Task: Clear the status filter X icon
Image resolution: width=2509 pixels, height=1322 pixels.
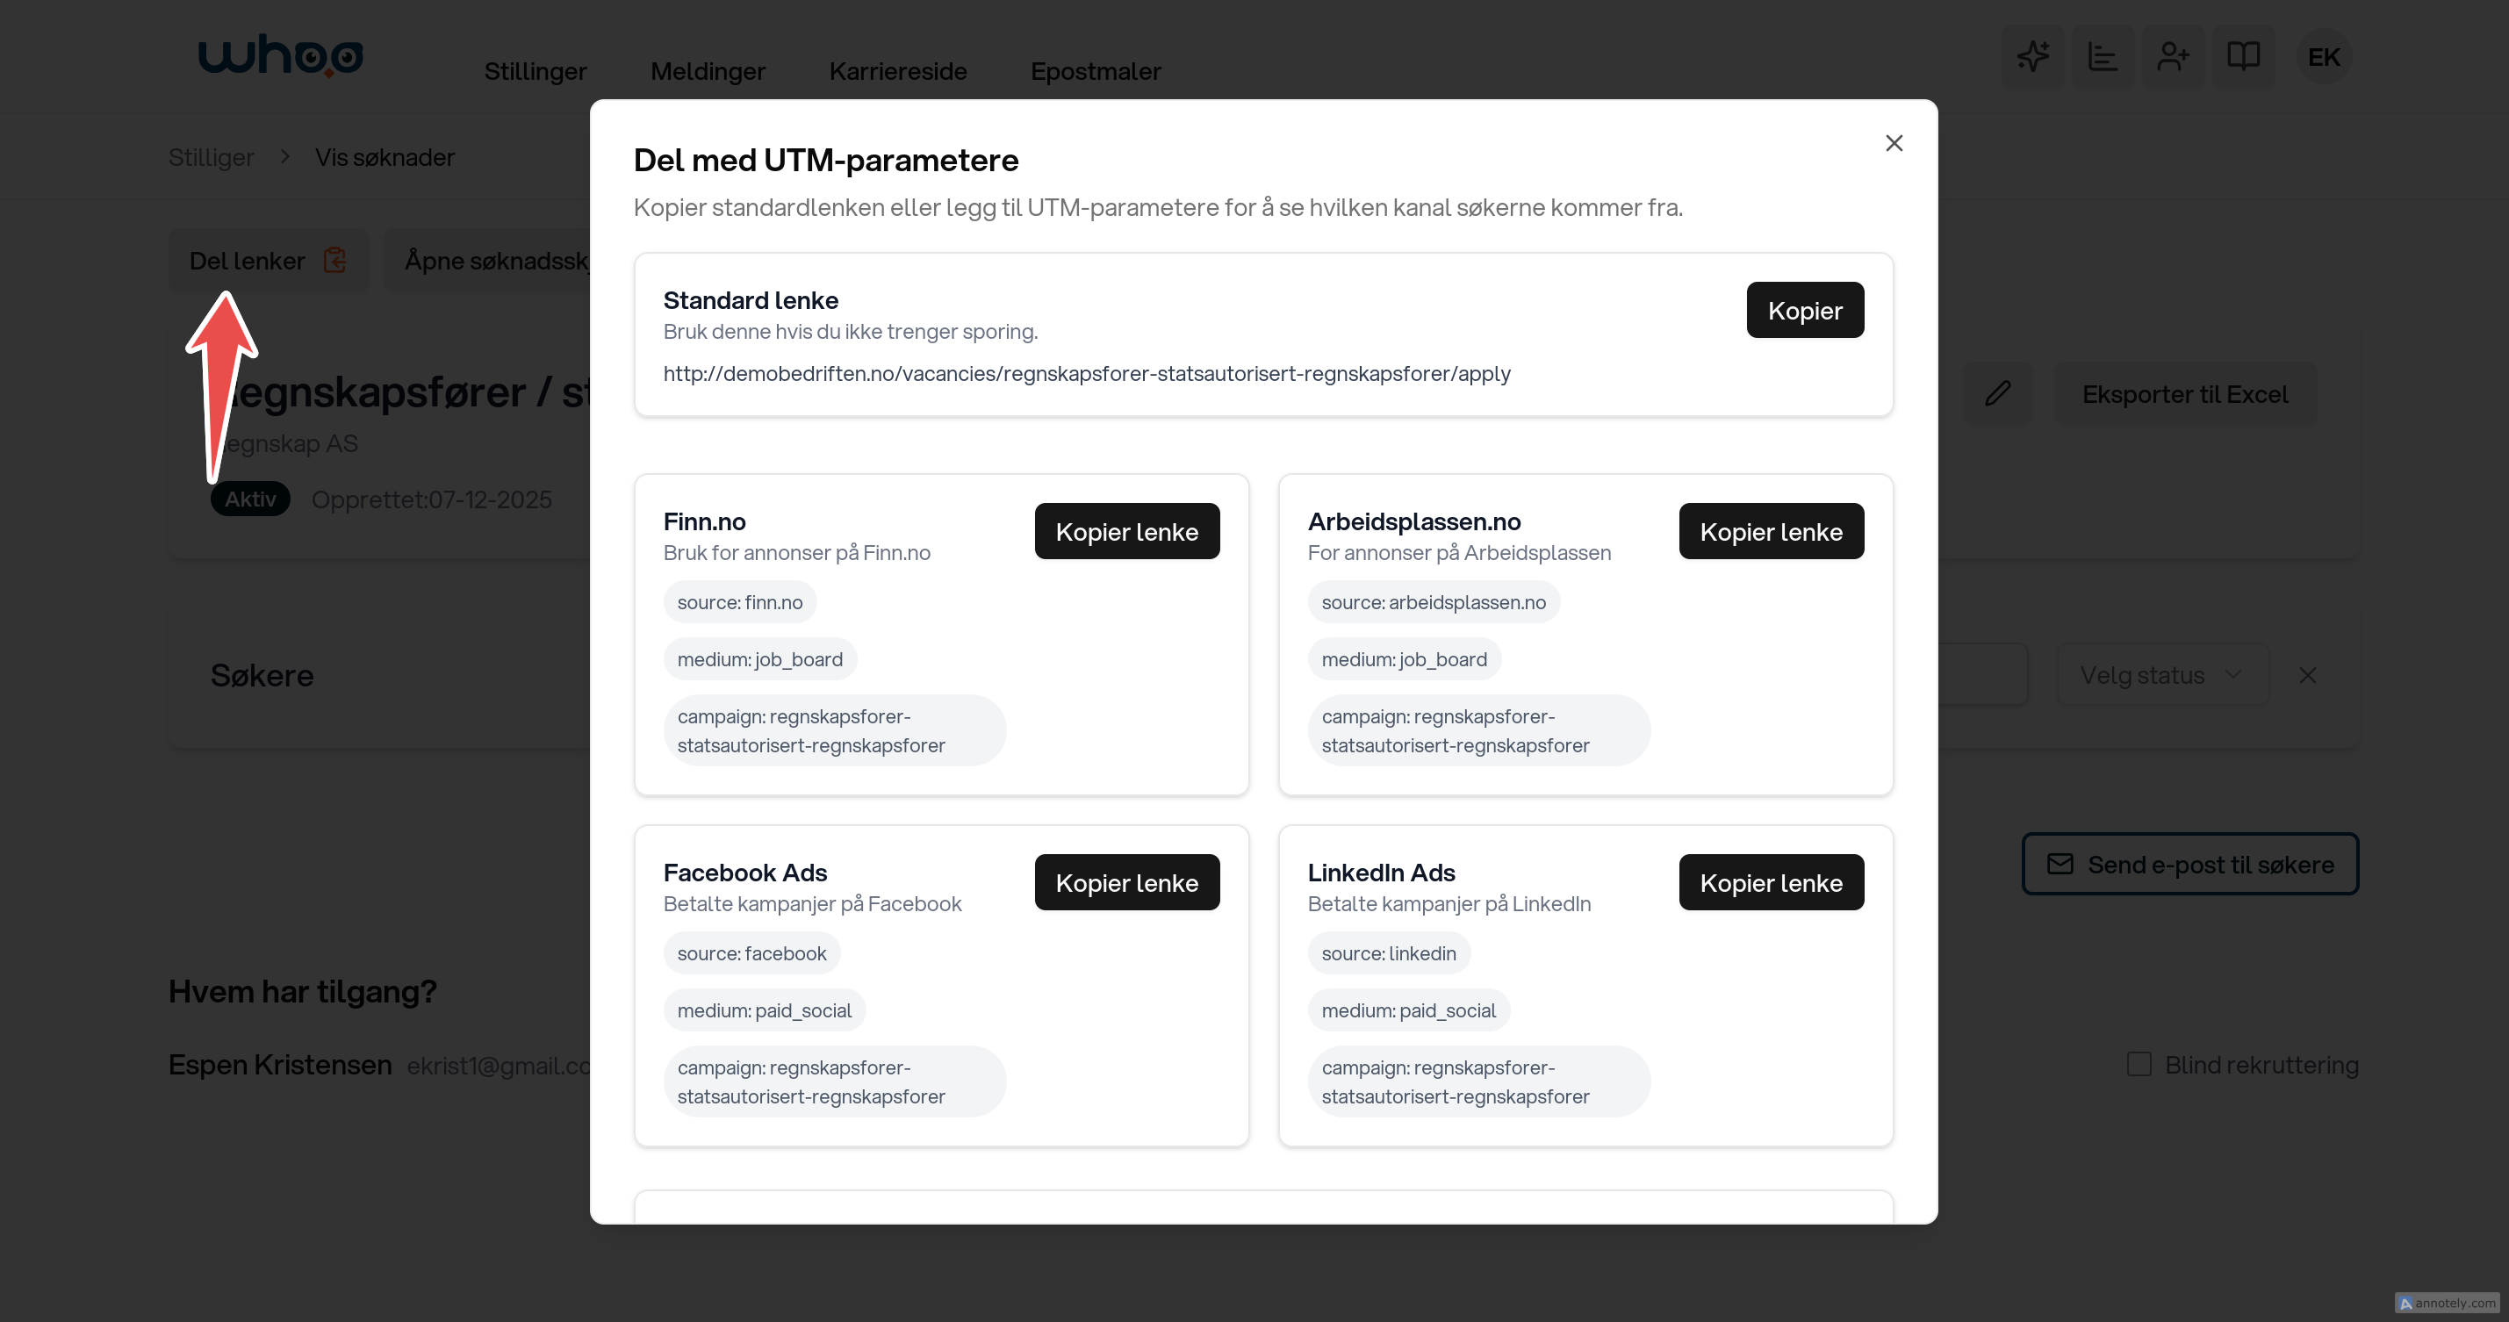Action: click(2307, 675)
